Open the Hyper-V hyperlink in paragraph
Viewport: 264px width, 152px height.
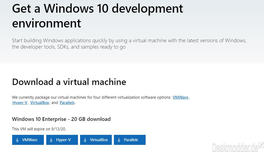pyautogui.click(x=20, y=103)
